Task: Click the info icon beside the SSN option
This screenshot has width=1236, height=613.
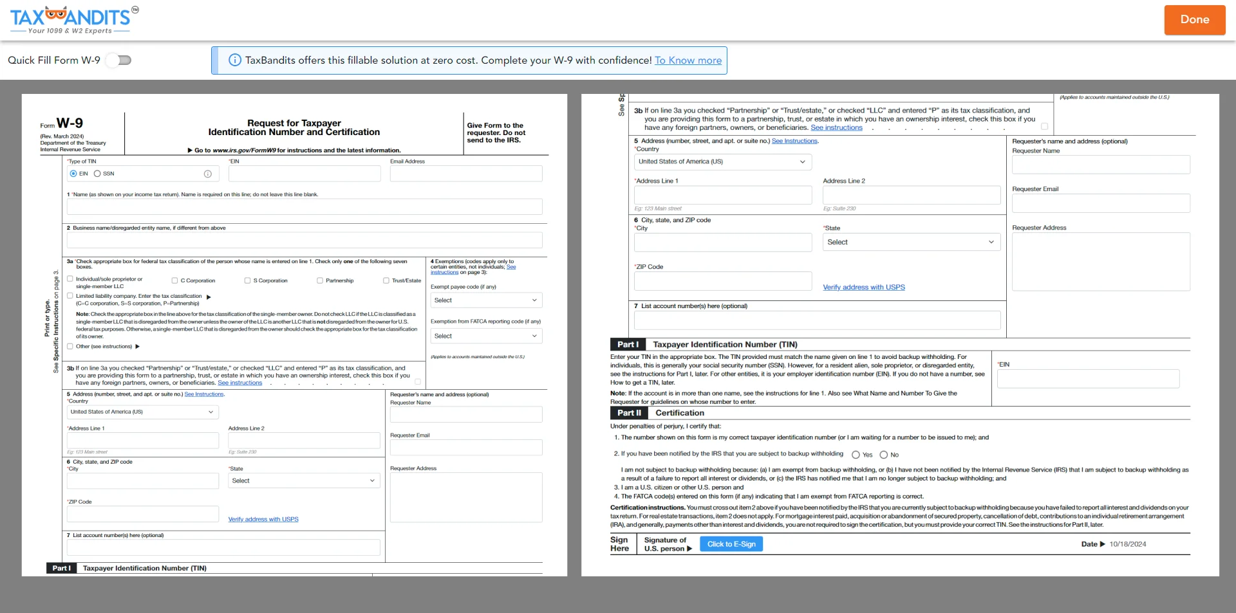Action: (x=207, y=174)
